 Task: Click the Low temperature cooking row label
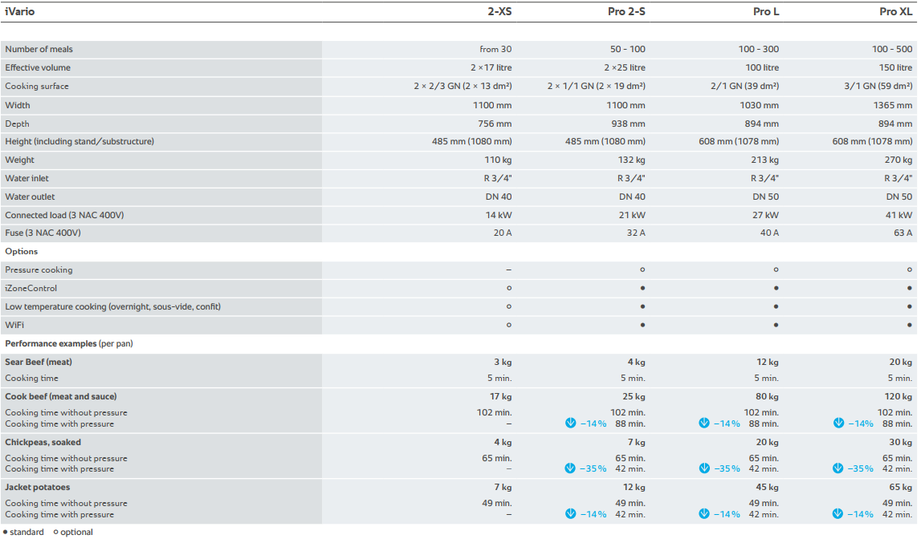point(112,307)
